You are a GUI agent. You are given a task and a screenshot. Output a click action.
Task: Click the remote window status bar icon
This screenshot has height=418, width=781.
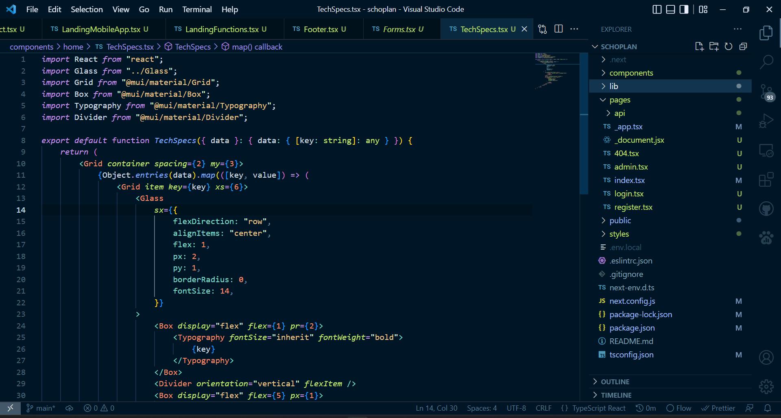[x=10, y=408]
